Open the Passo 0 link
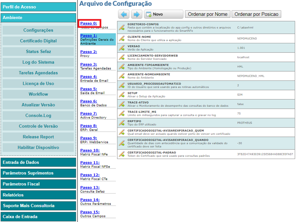298x222 pixels. pyautogui.click(x=88, y=23)
